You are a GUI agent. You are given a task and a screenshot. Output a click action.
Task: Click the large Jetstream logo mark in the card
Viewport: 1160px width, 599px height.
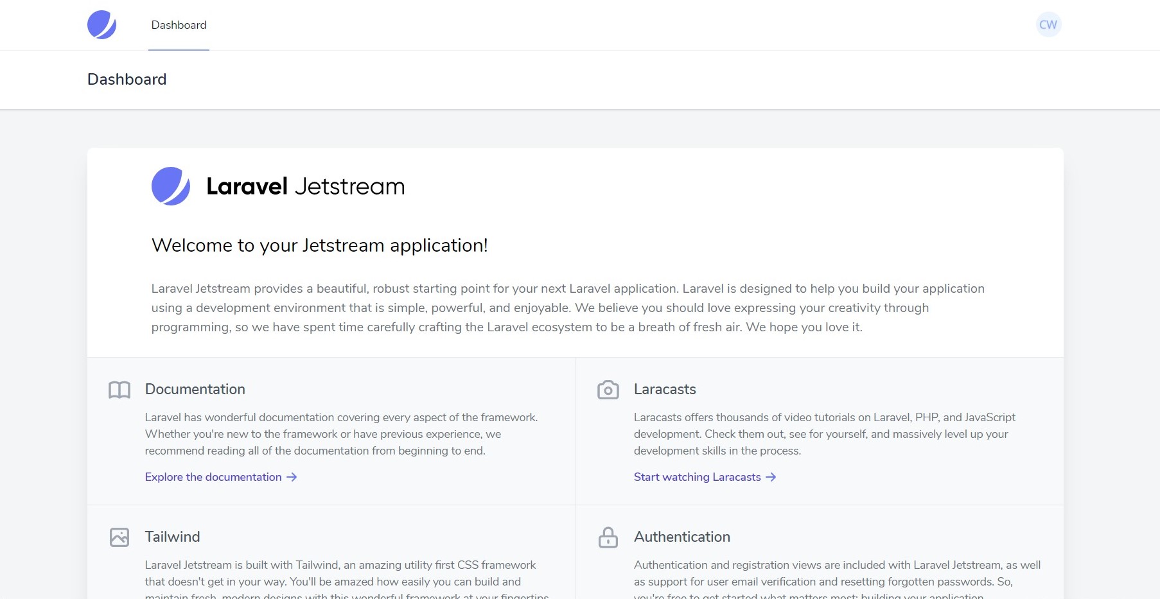tap(171, 186)
